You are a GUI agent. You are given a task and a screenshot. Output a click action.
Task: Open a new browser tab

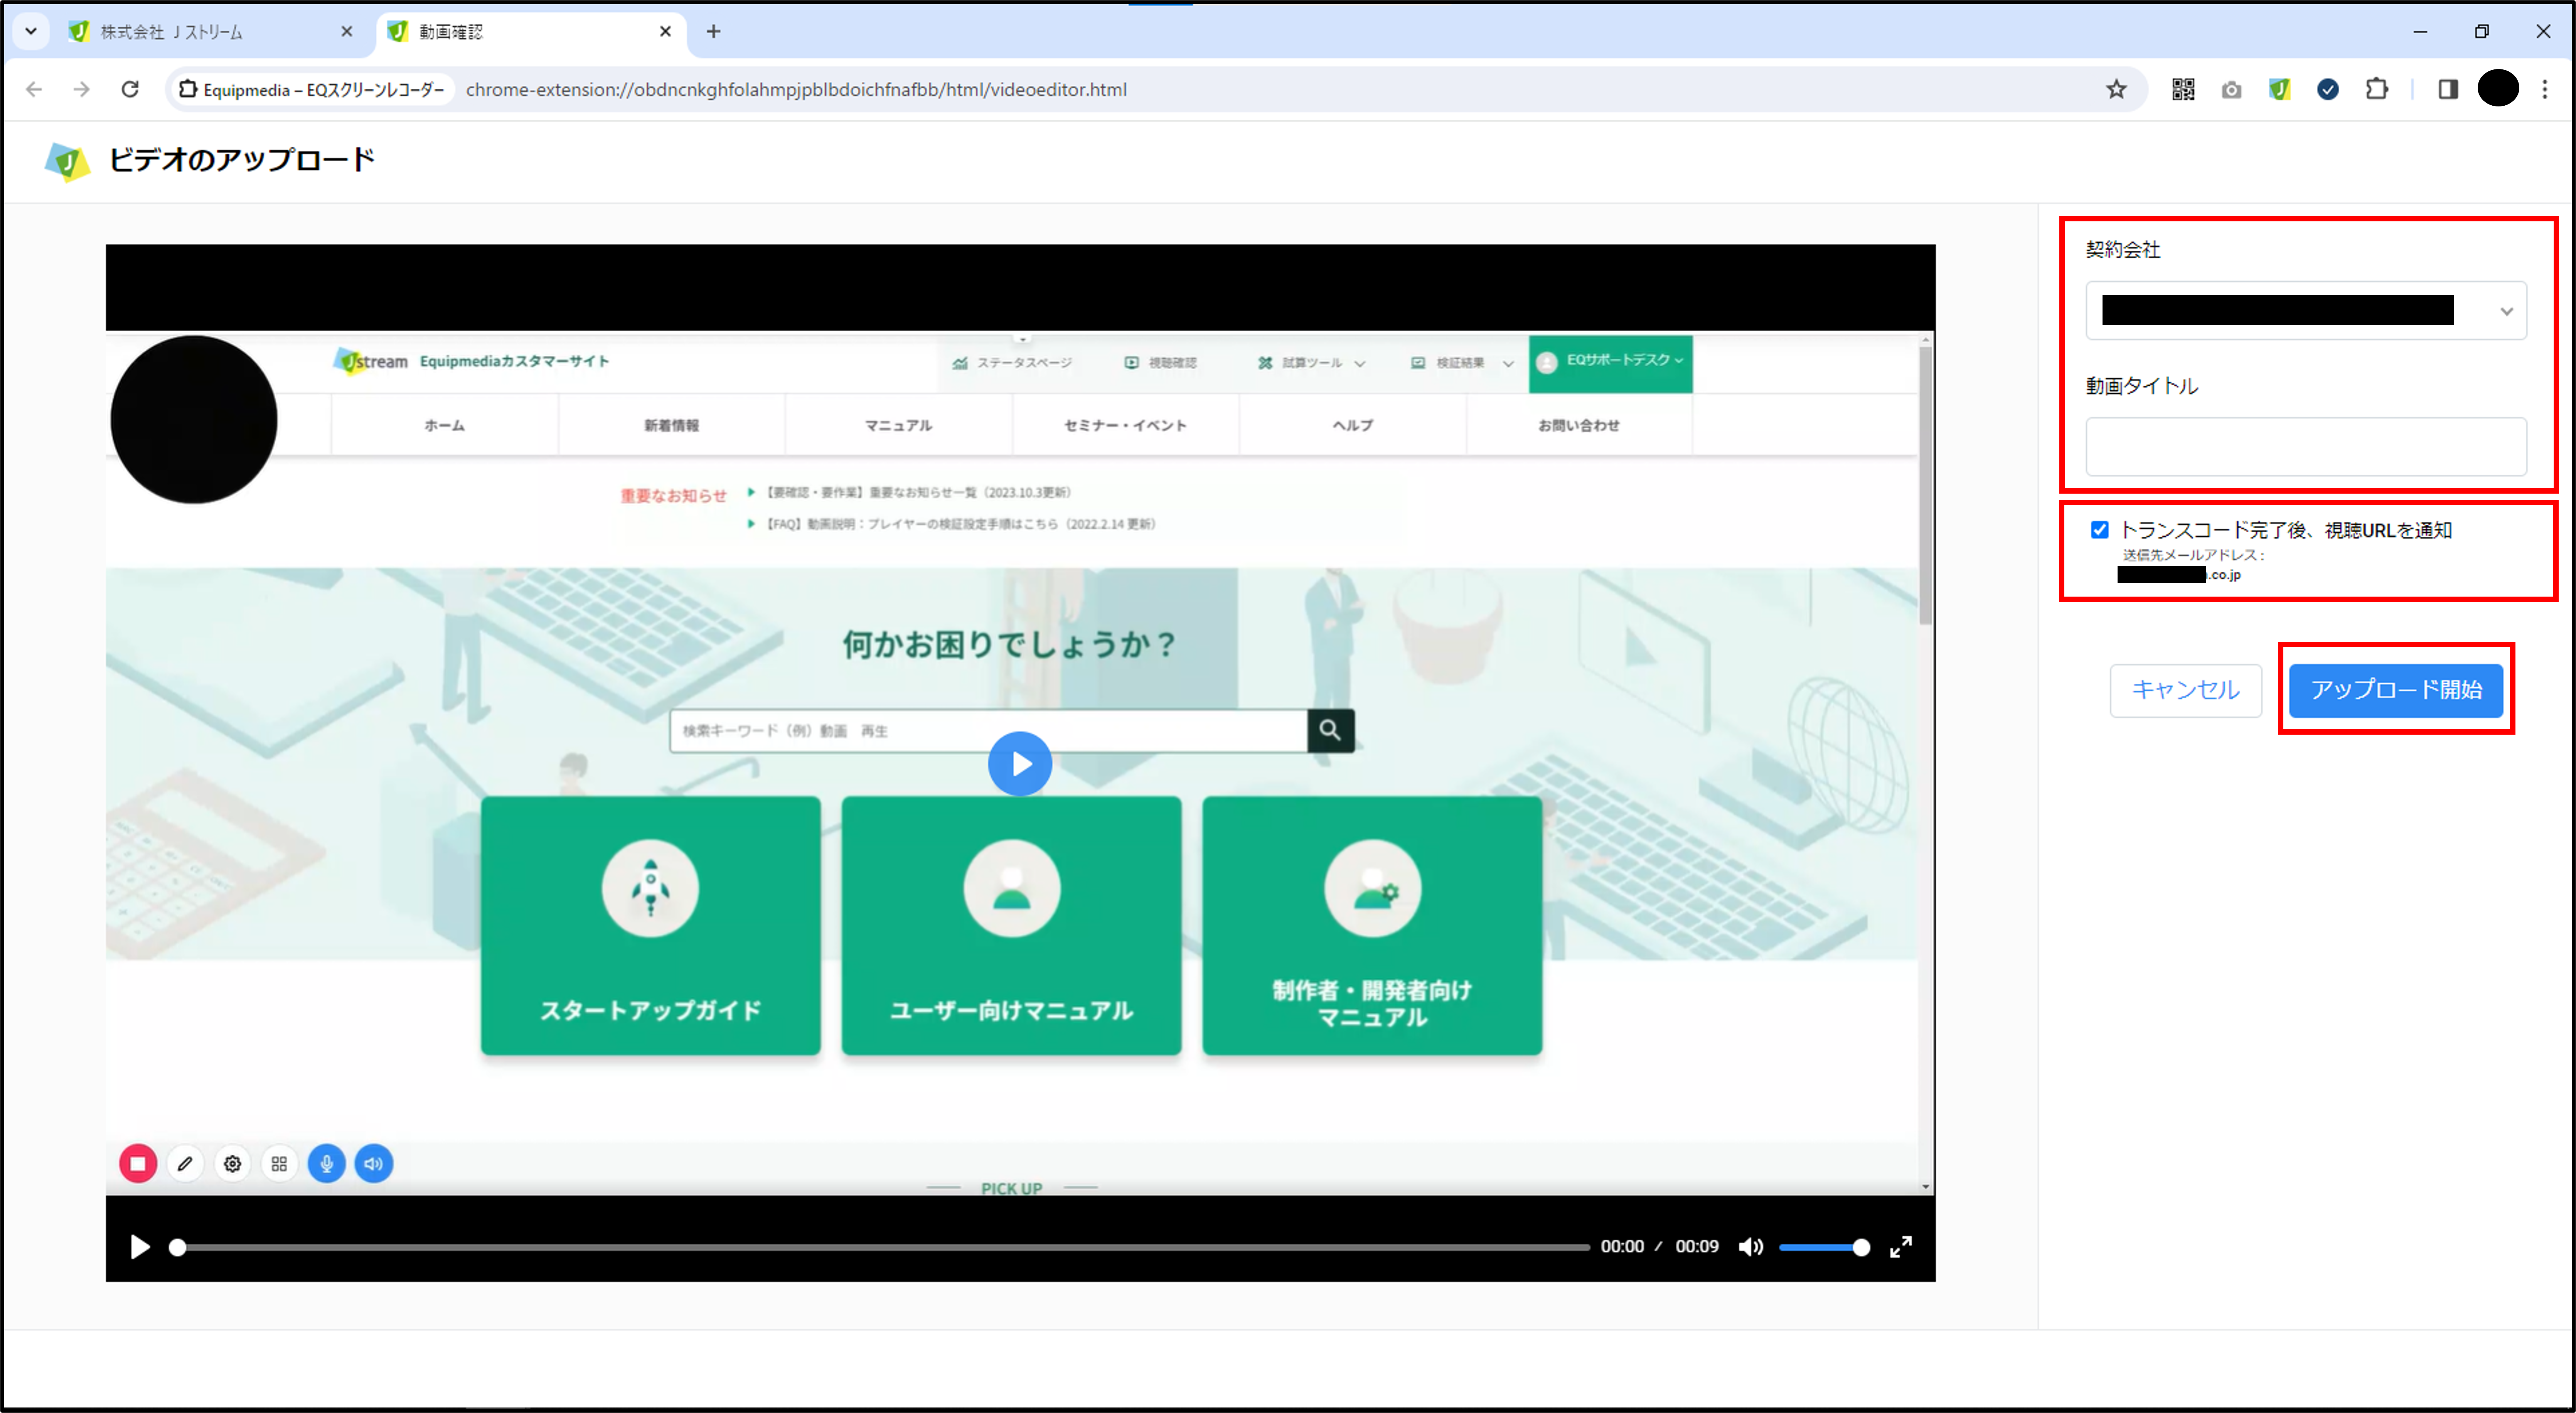tap(713, 32)
